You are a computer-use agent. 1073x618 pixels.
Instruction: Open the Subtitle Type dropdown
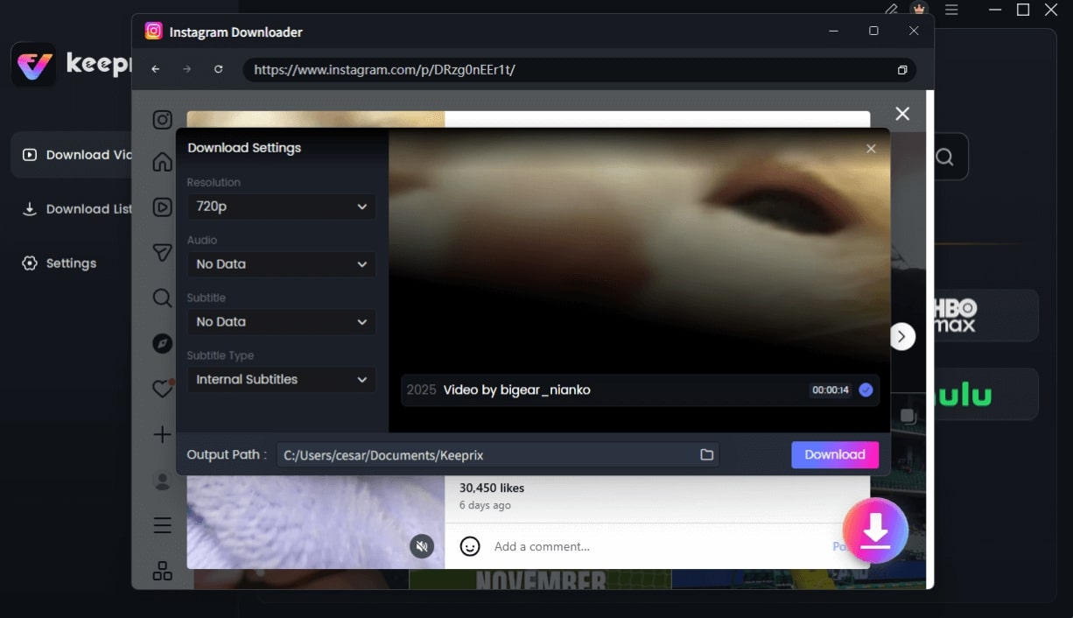[281, 379]
